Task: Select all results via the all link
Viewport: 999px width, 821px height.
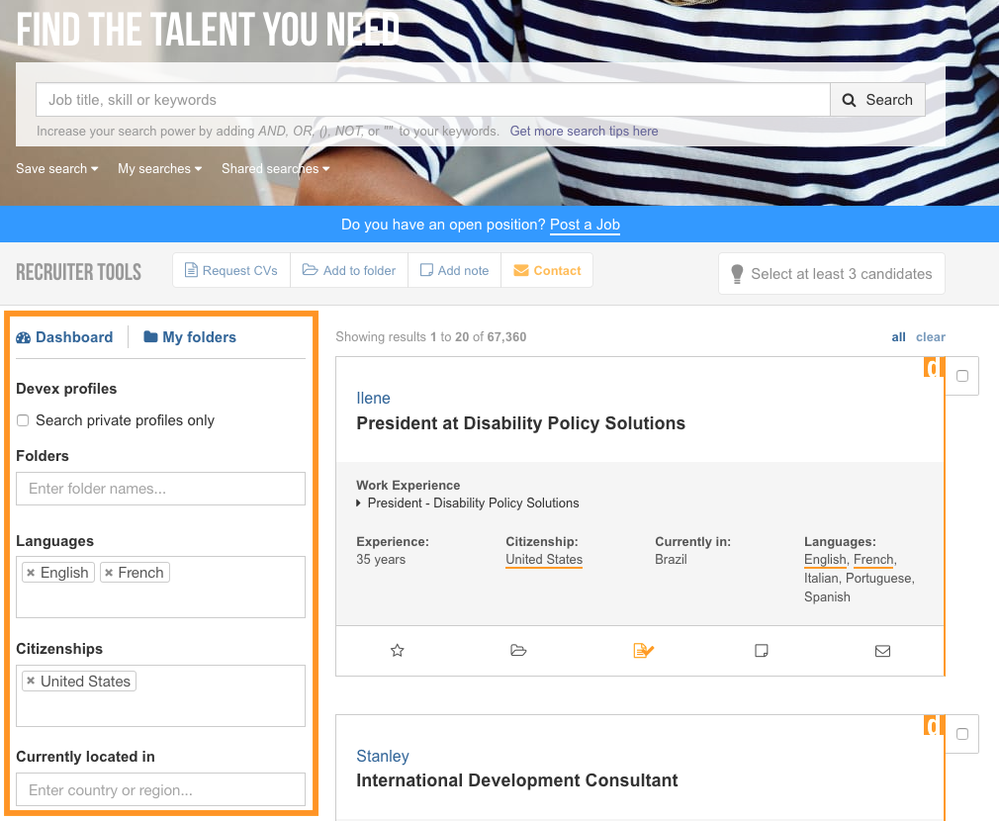Action: [898, 337]
